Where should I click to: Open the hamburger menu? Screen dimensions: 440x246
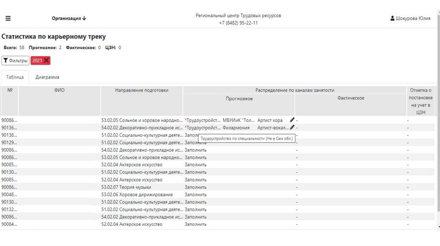[8, 18]
